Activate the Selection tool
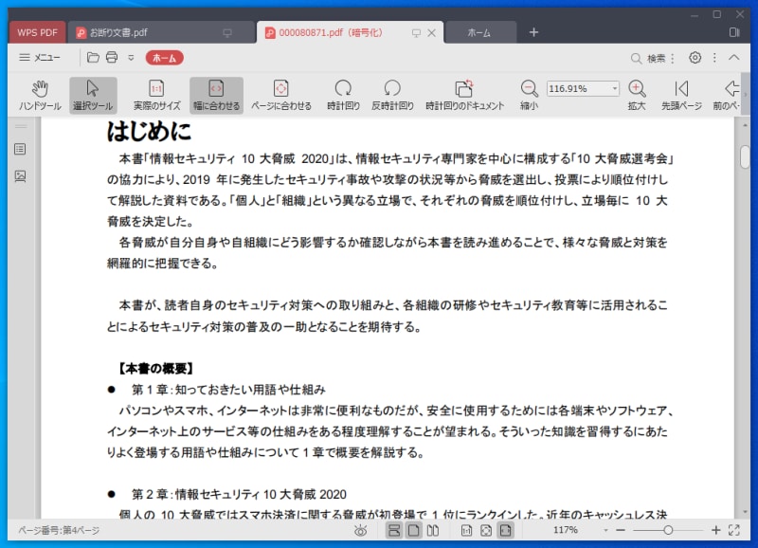The height and width of the screenshot is (548, 758). coord(93,95)
